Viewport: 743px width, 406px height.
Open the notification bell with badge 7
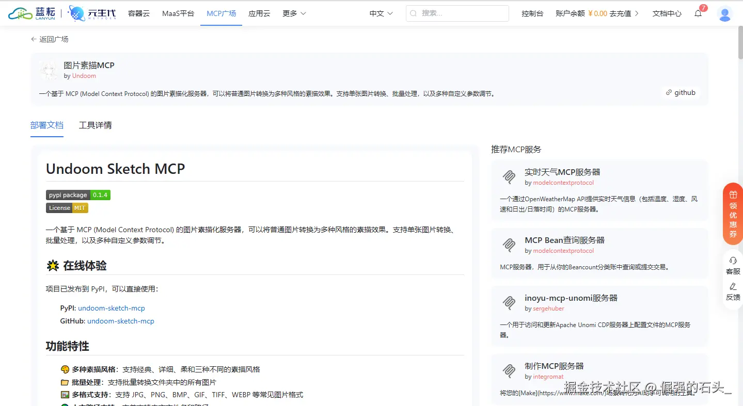(698, 14)
